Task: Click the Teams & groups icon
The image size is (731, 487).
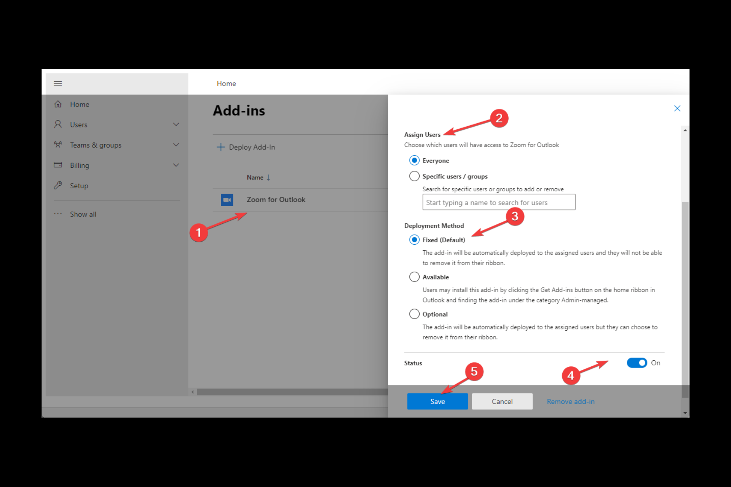Action: [59, 145]
